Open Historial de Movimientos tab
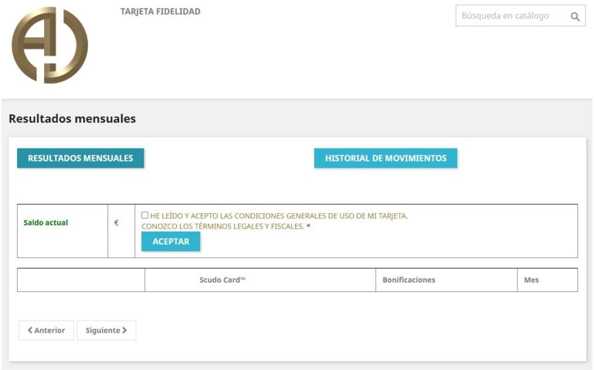This screenshot has width=594, height=370. (386, 158)
